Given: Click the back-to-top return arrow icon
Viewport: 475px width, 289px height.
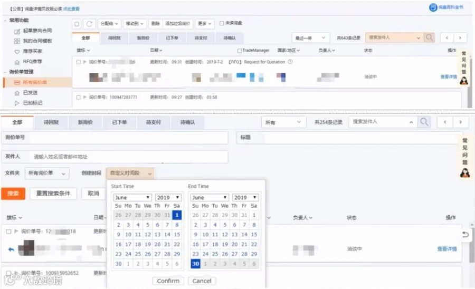Looking at the screenshot, I should click(465, 235).
